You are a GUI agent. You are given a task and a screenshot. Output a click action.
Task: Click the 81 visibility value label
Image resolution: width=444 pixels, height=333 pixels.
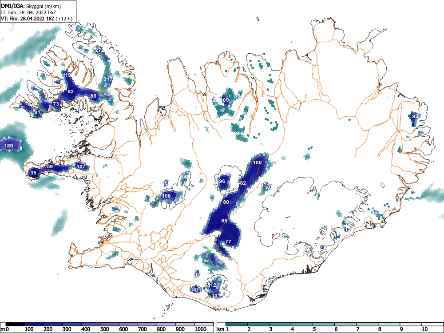coord(37,112)
